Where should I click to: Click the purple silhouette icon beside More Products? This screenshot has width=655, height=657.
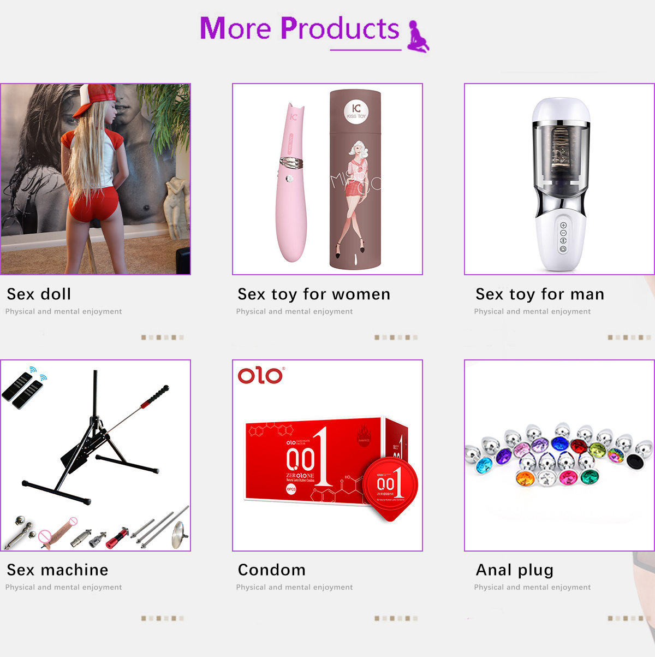pos(419,37)
